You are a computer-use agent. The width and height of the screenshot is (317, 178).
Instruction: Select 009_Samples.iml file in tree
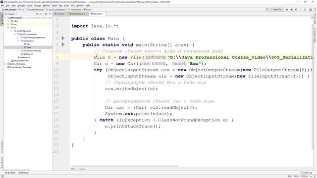[x=19, y=60]
